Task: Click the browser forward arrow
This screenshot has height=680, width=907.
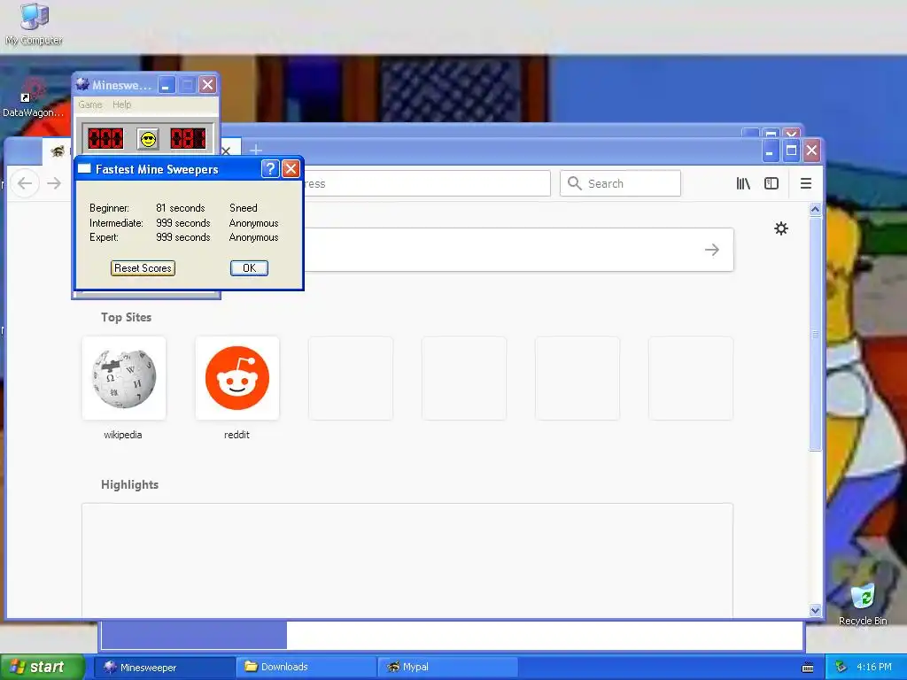Action: tap(54, 183)
